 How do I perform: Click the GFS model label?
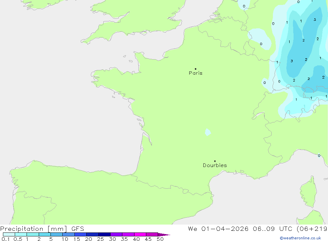(x=78, y=229)
